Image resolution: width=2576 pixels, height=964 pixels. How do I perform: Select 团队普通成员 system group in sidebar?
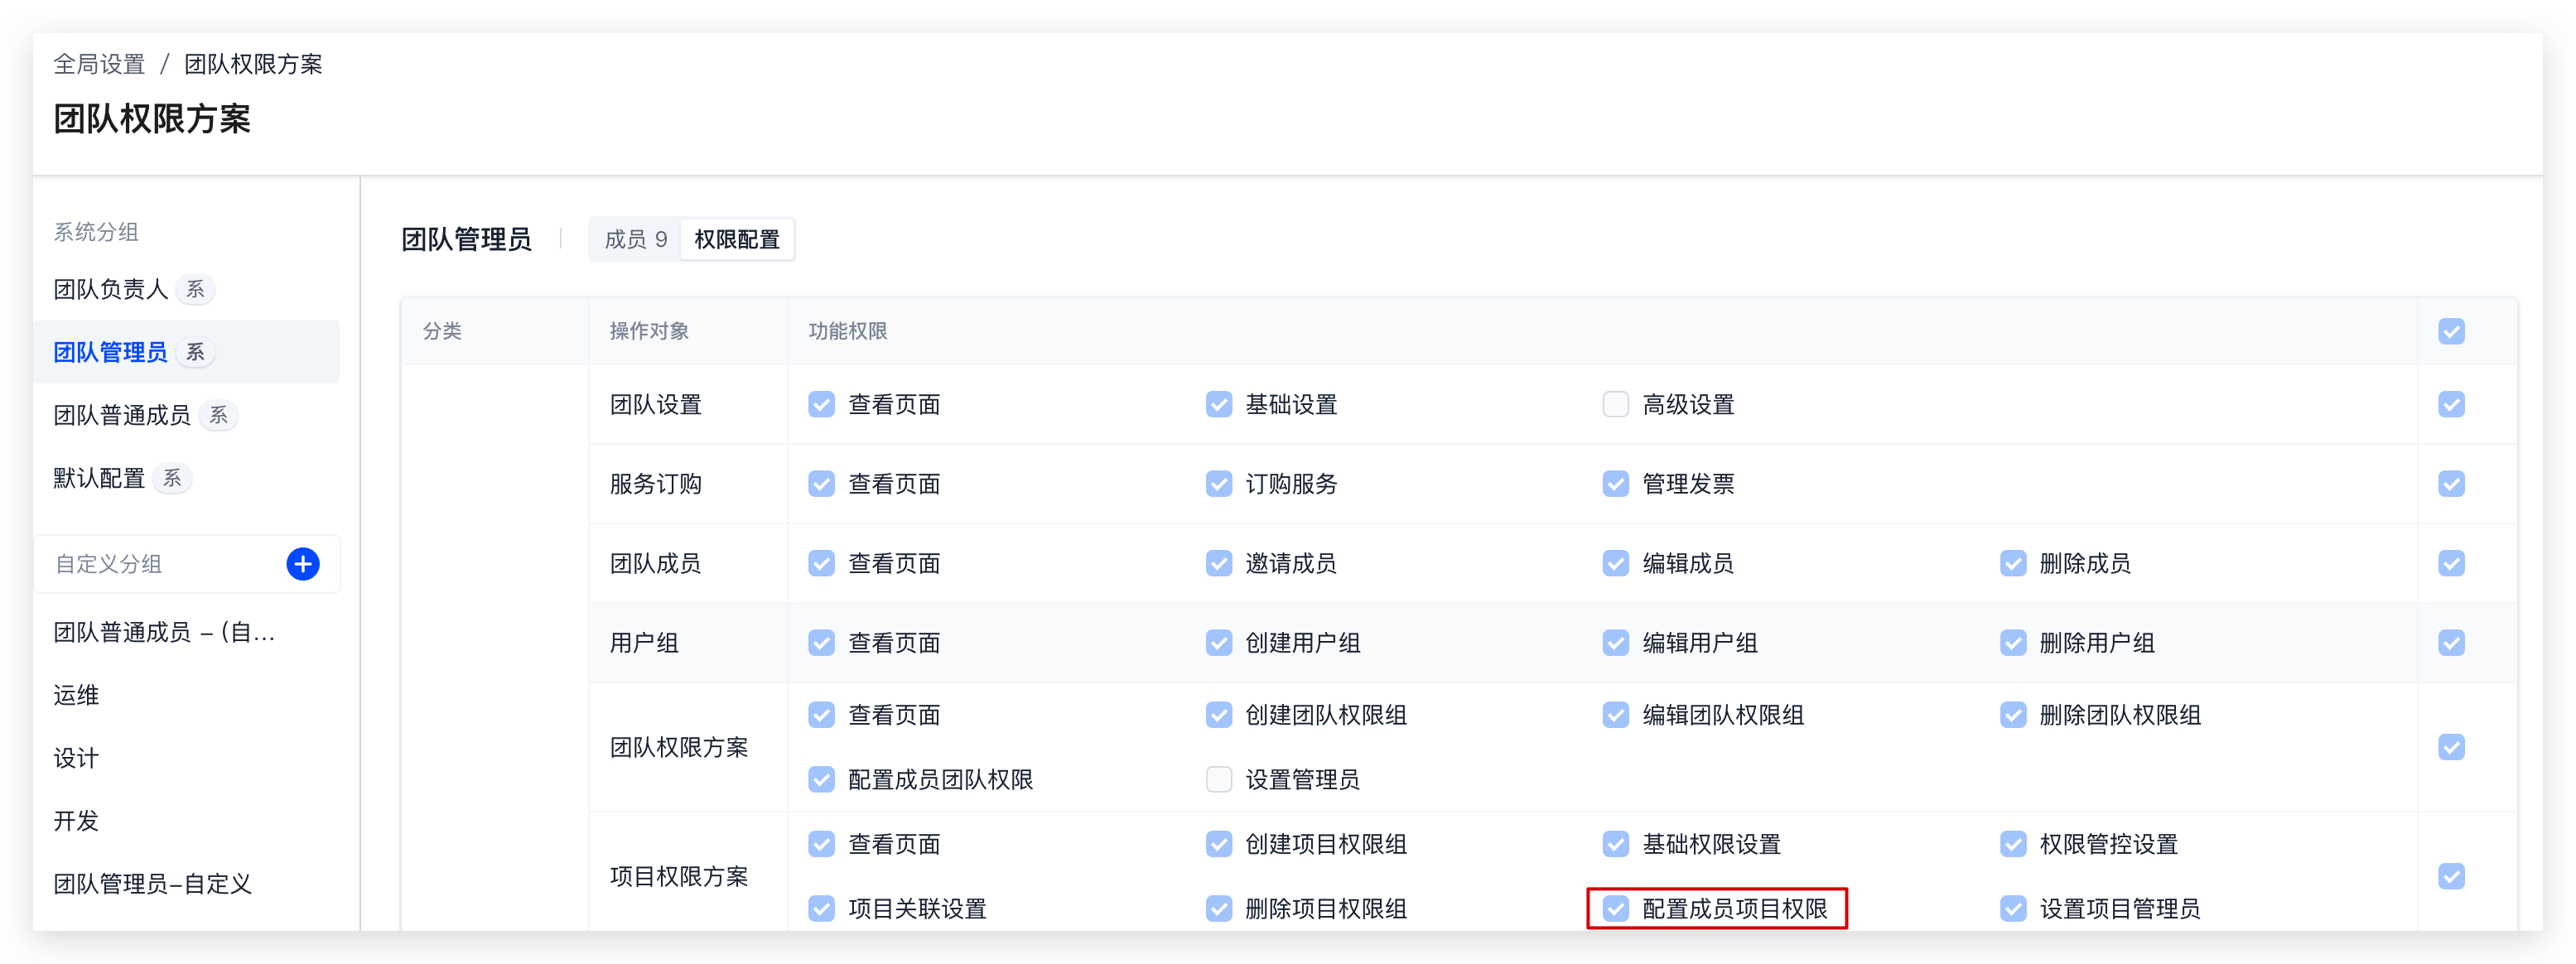[x=186, y=415]
